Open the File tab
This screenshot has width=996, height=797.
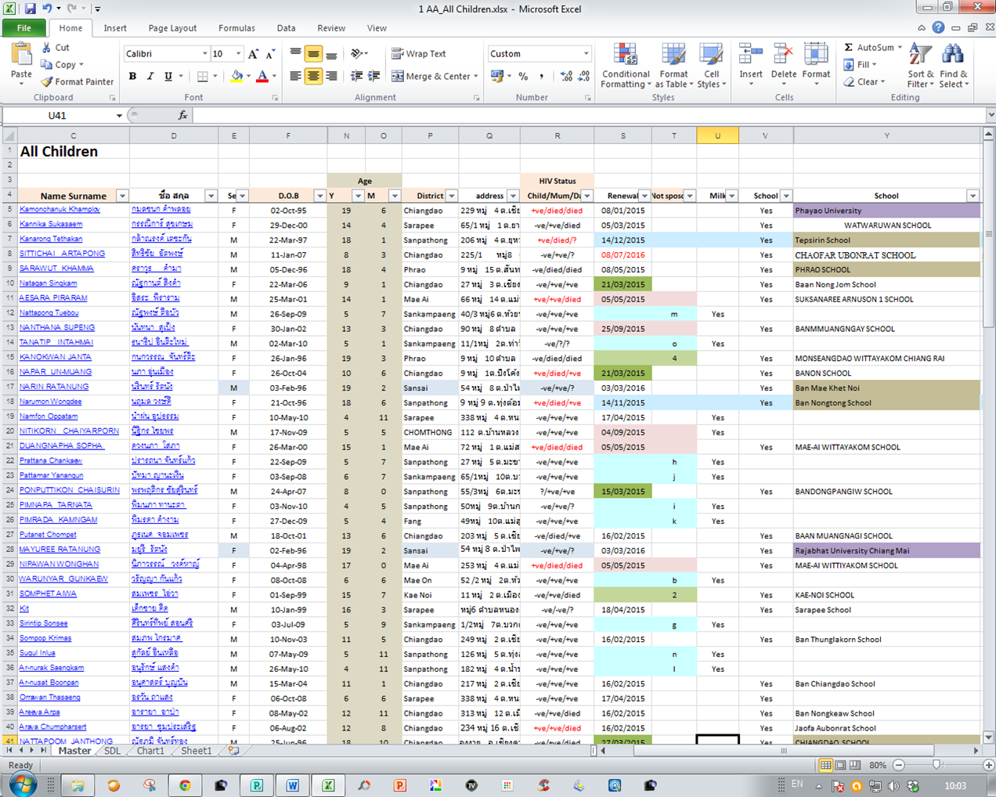(x=24, y=28)
